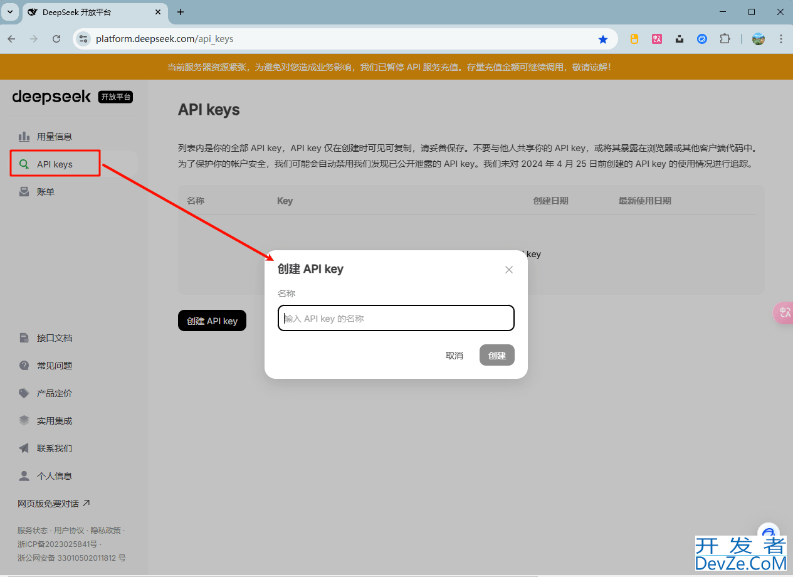
Task: Click the integrations layers icon
Action: (x=24, y=421)
